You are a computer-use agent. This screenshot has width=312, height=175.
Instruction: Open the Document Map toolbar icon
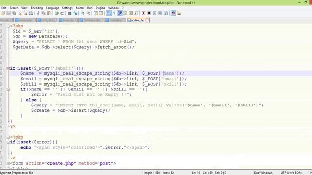pos(131,13)
